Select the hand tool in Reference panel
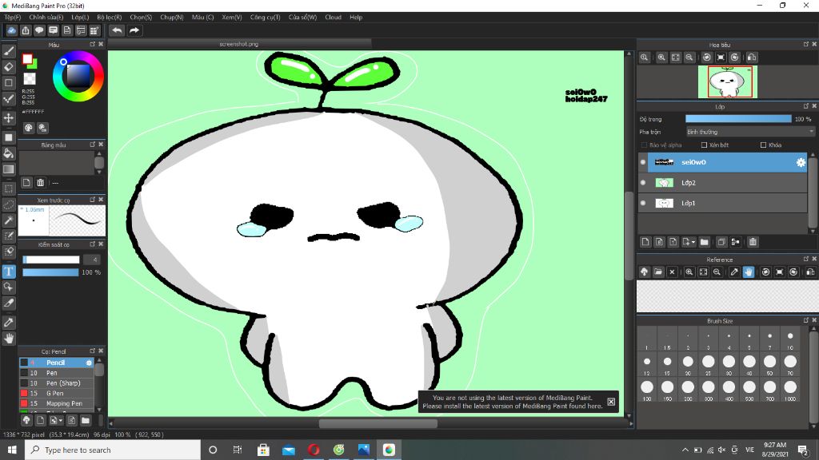The width and height of the screenshot is (819, 460). 749,272
